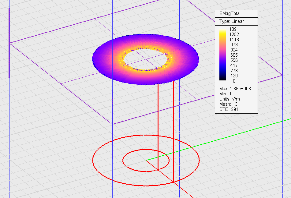Click the coordinate origin where the axes meet
This screenshot has width=291, height=198.
146,160
